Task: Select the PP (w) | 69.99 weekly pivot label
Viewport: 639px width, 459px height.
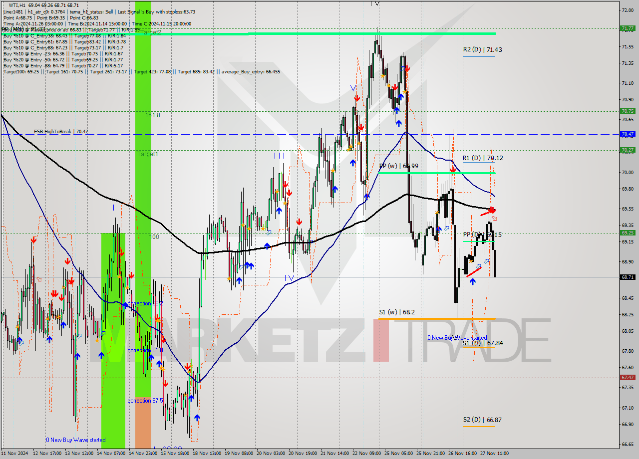Action: [399, 166]
